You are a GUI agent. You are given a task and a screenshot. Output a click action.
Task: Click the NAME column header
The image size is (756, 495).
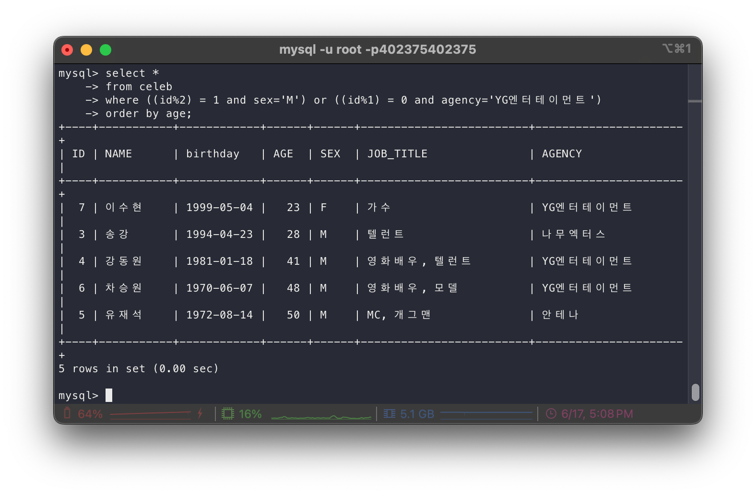(x=118, y=153)
